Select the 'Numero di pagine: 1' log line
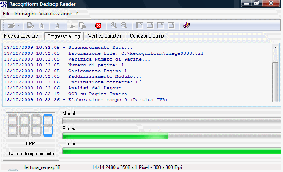283x172 pixels. (64, 65)
